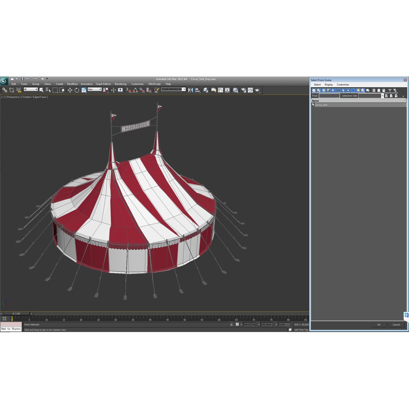
Task: Open Customize menu in Select From Scene dialog
Action: tap(343, 85)
